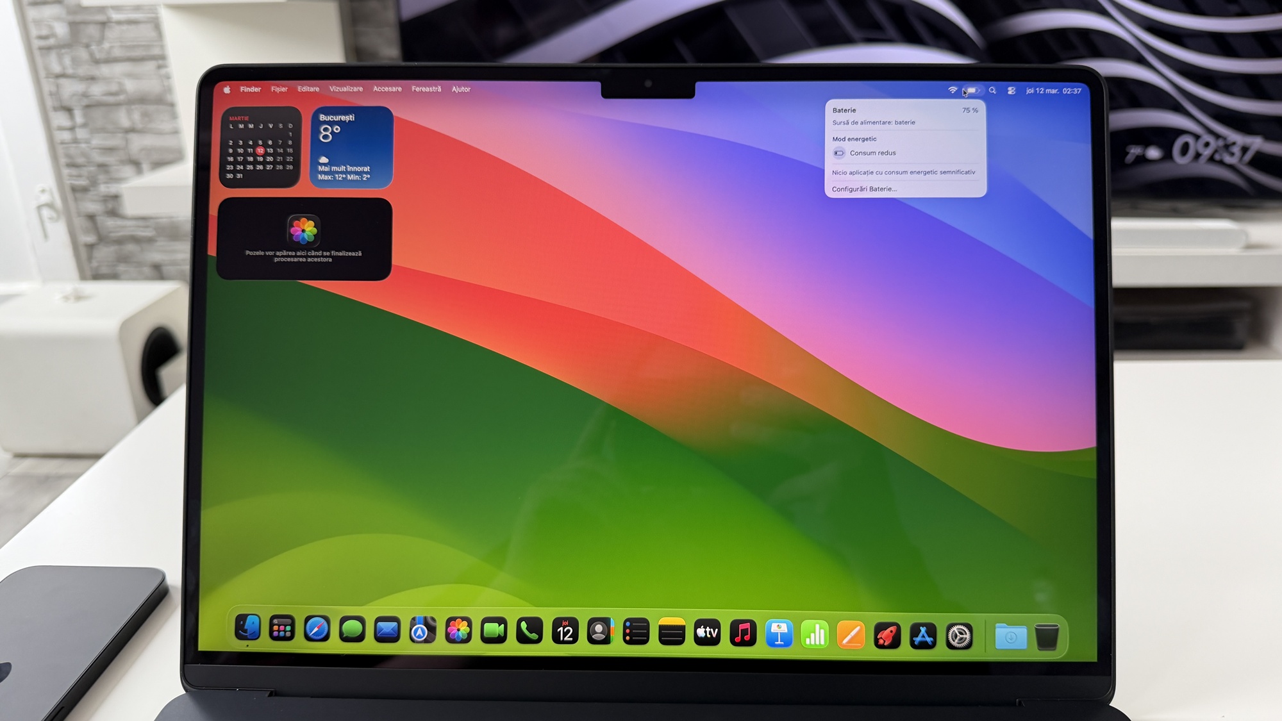Image resolution: width=1282 pixels, height=721 pixels.
Task: Open the Fișier menu
Action: [279, 90]
